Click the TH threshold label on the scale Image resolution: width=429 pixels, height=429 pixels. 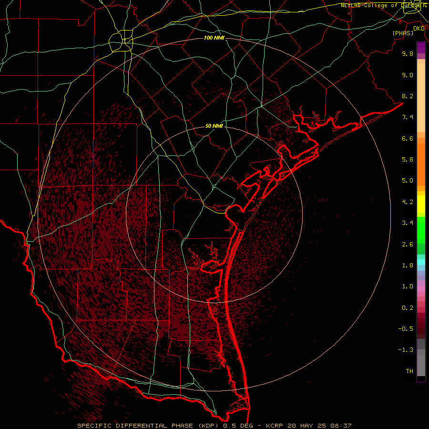click(409, 371)
